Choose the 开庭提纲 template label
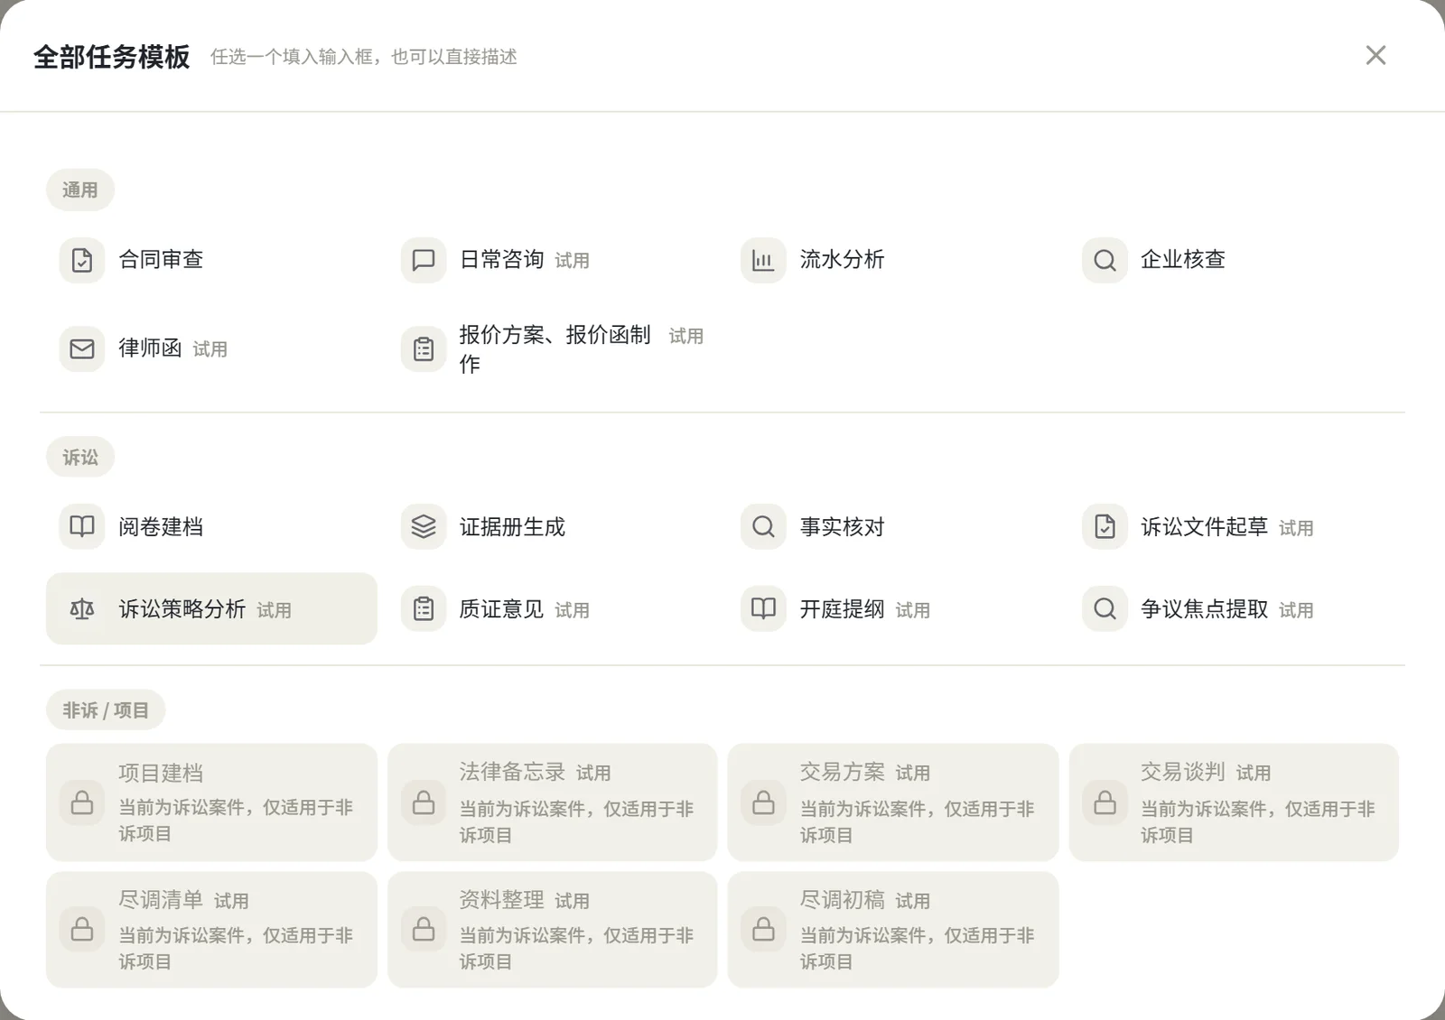The height and width of the screenshot is (1020, 1445). coord(842,609)
